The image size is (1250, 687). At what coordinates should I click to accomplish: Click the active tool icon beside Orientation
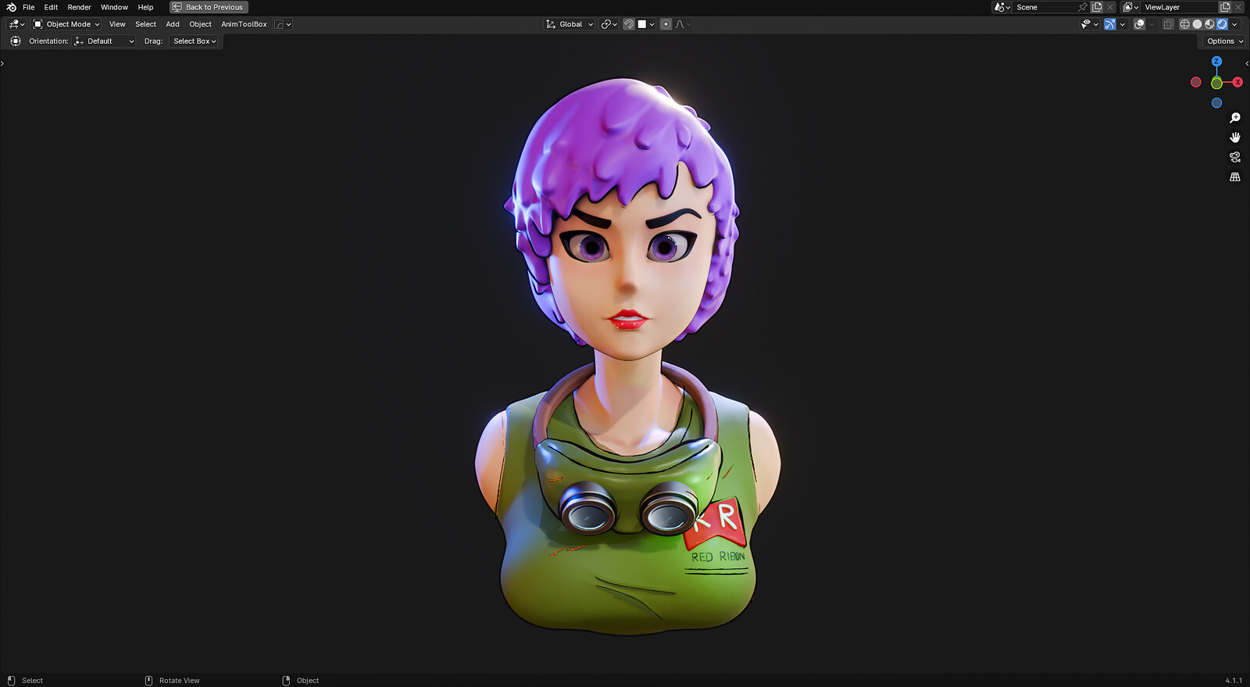(x=16, y=41)
